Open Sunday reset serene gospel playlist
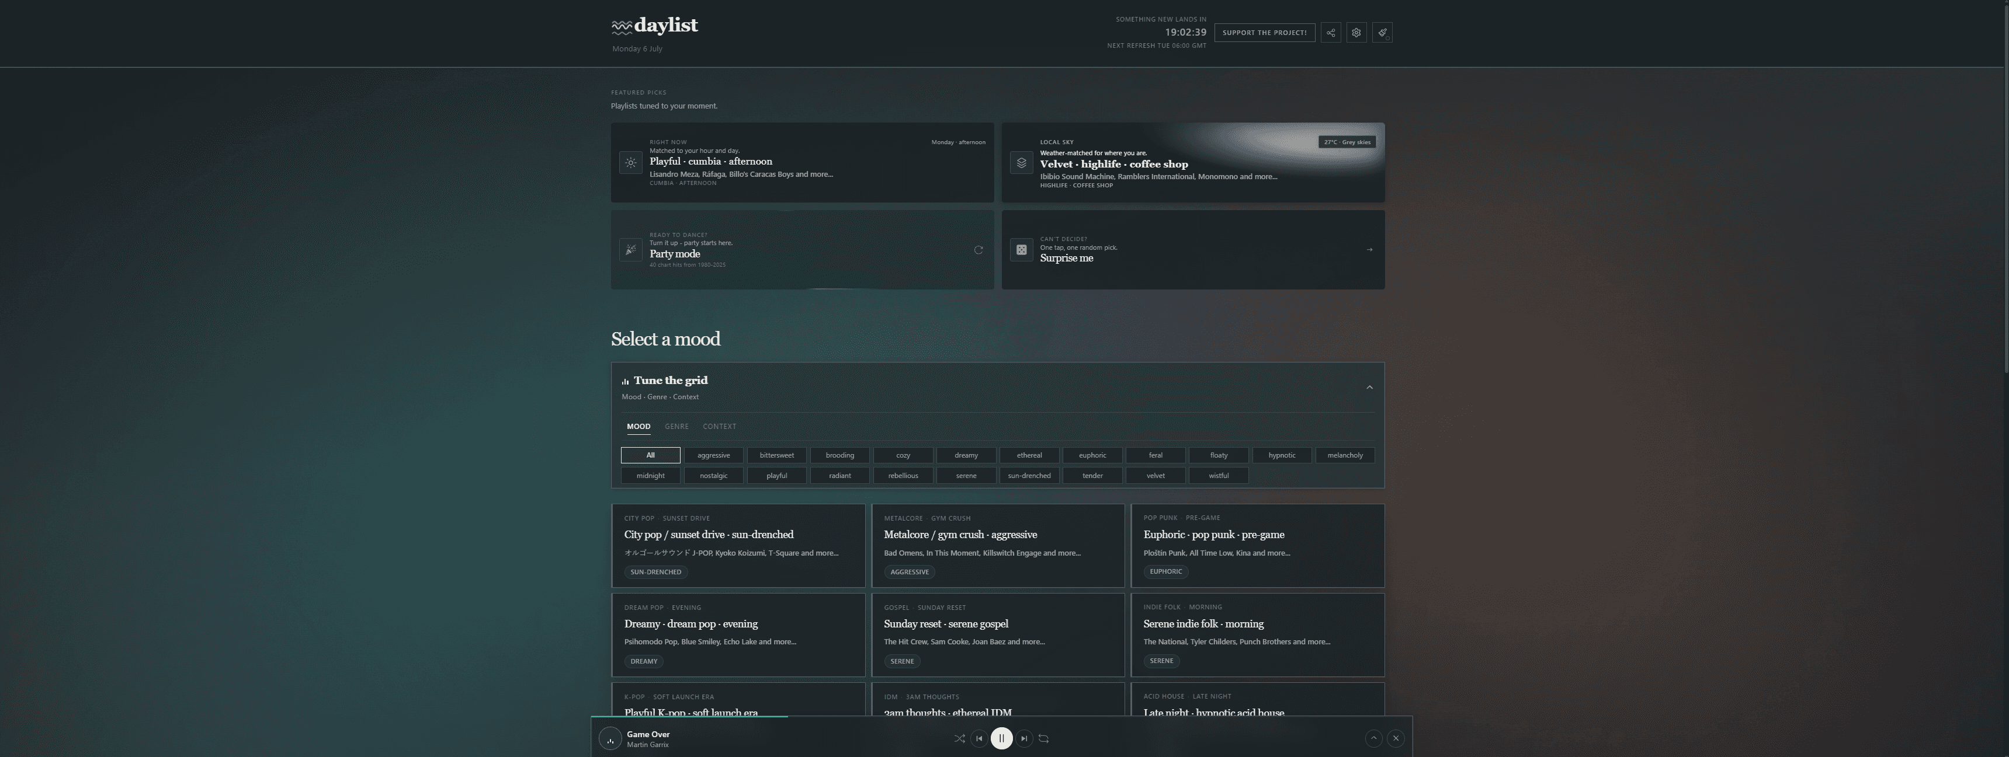Image resolution: width=2009 pixels, height=757 pixels. point(997,636)
